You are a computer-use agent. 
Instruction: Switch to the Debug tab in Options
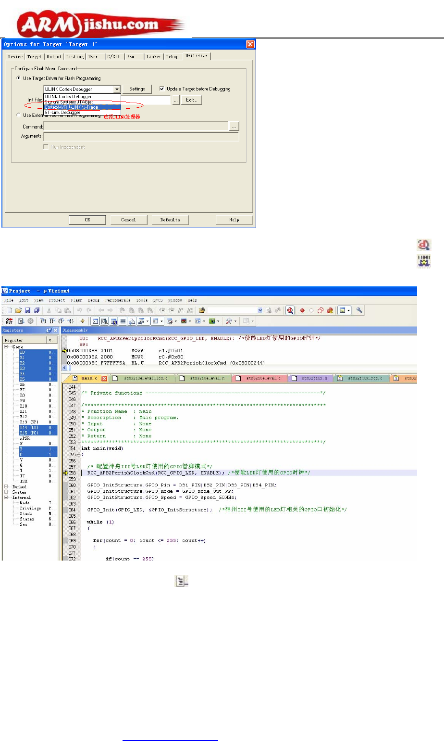click(x=172, y=57)
